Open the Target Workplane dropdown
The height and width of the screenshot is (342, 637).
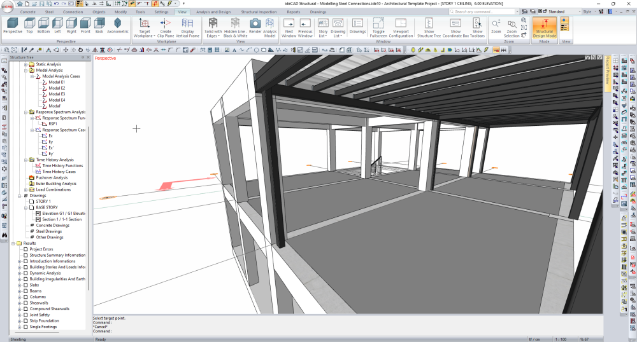click(145, 27)
